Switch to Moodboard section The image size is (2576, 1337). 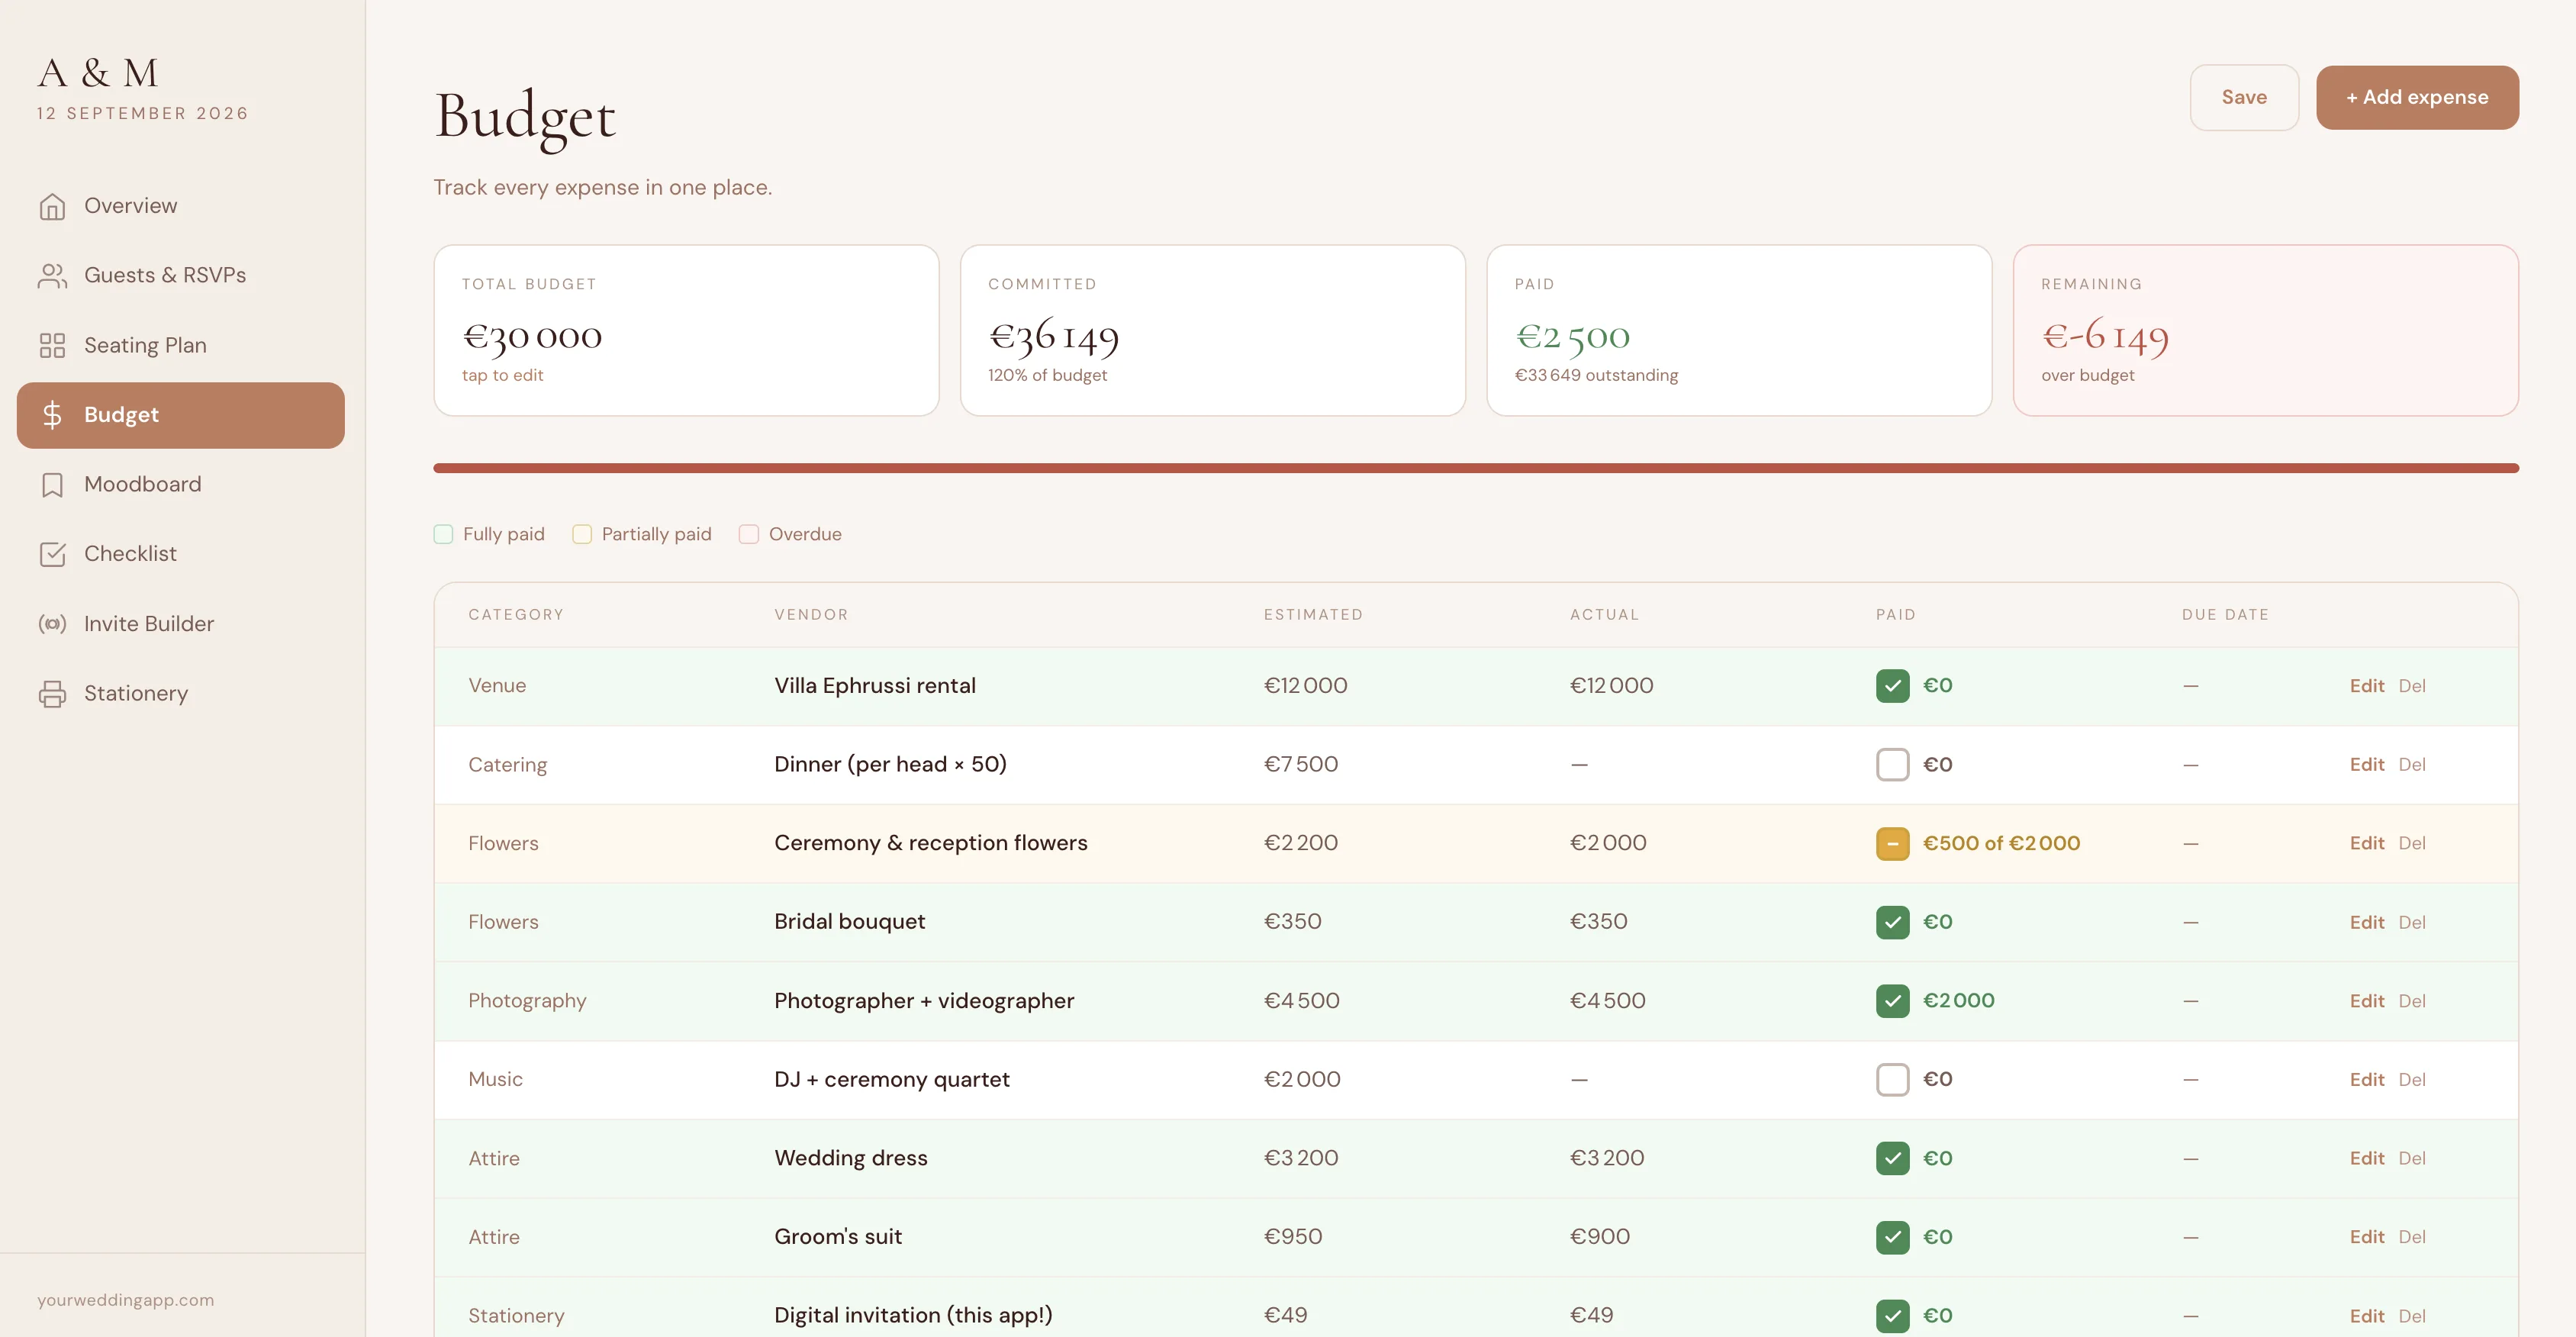pos(181,485)
